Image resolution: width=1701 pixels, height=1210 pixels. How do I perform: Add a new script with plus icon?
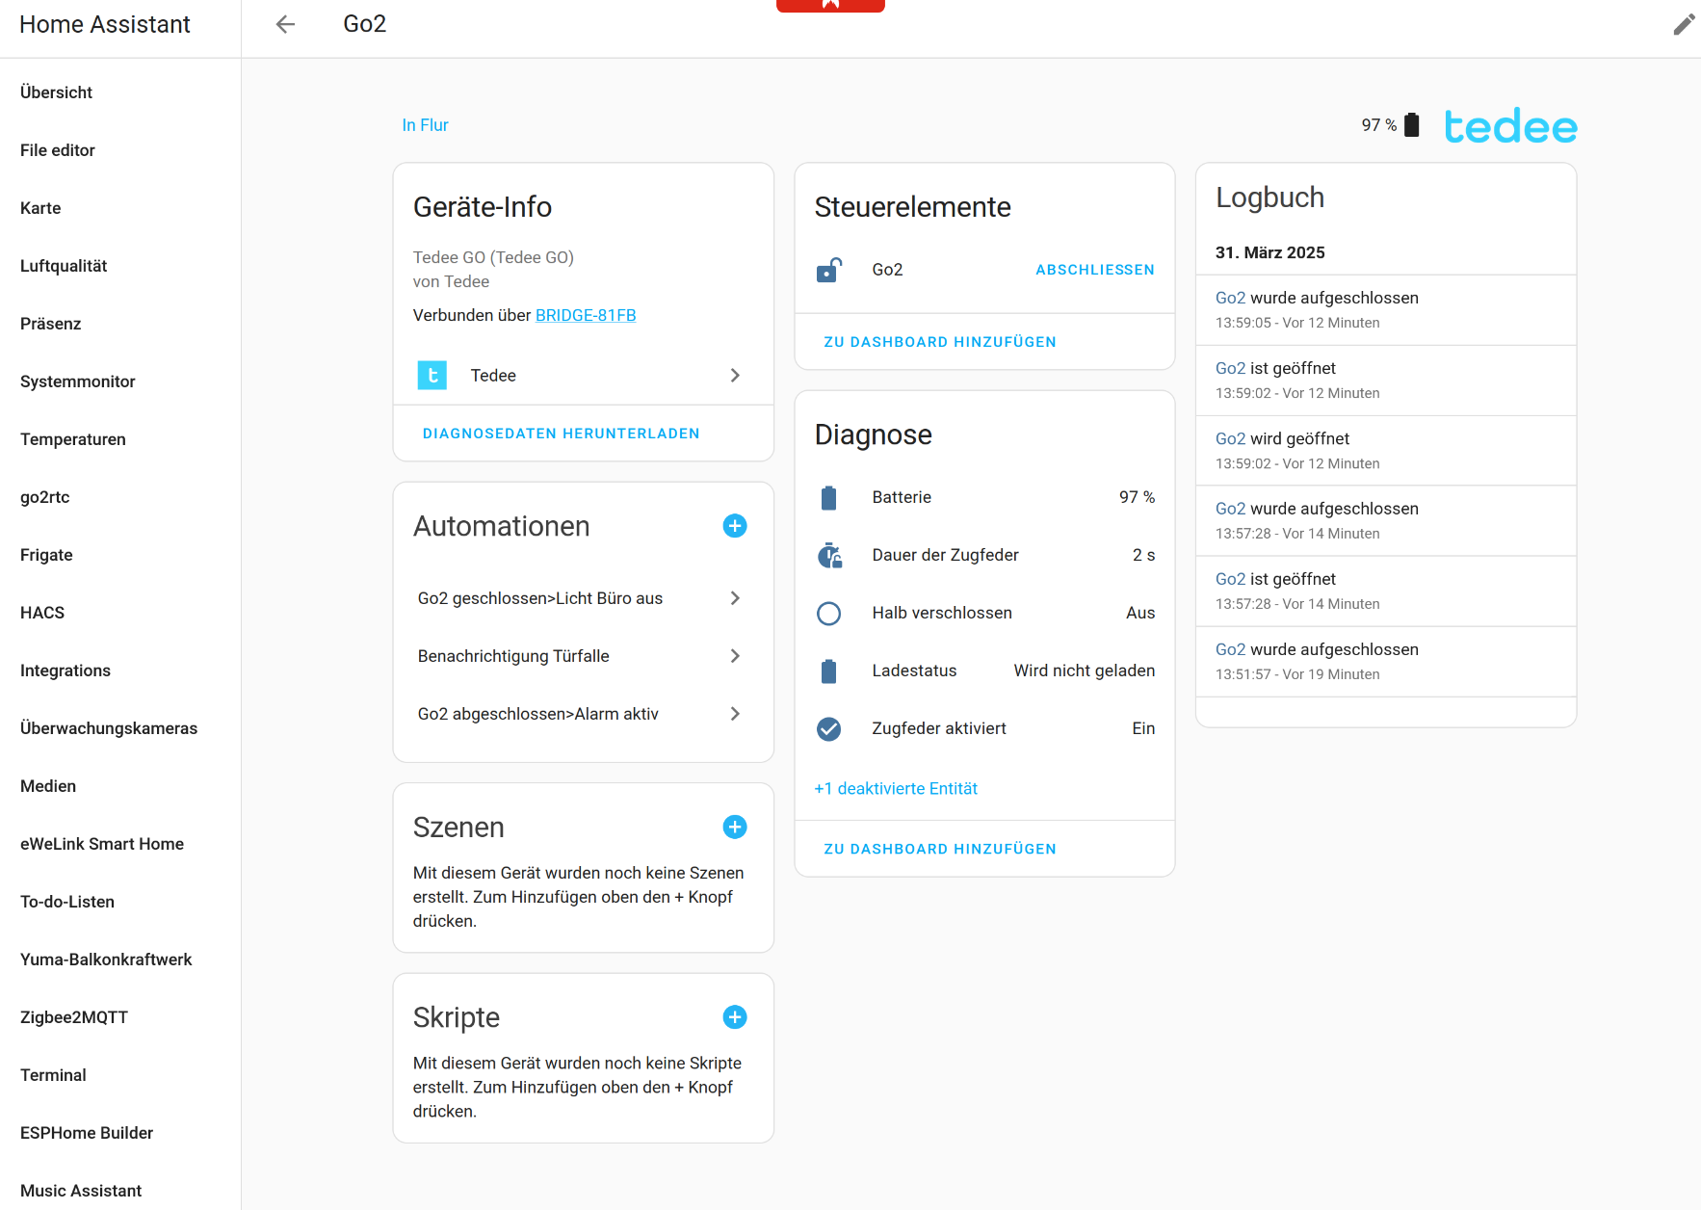735,1017
